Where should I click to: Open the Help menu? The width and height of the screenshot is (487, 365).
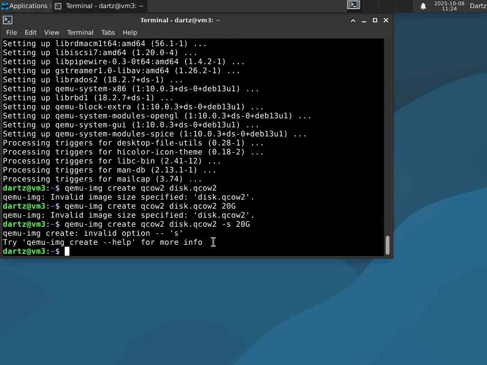point(129,32)
